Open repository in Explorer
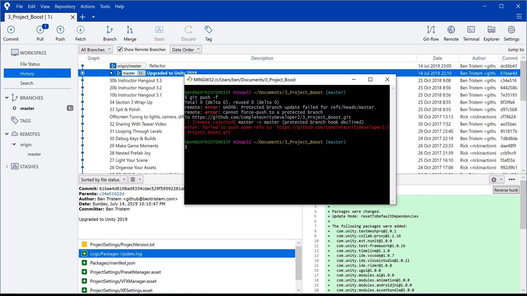The image size is (527, 296). 491,30
